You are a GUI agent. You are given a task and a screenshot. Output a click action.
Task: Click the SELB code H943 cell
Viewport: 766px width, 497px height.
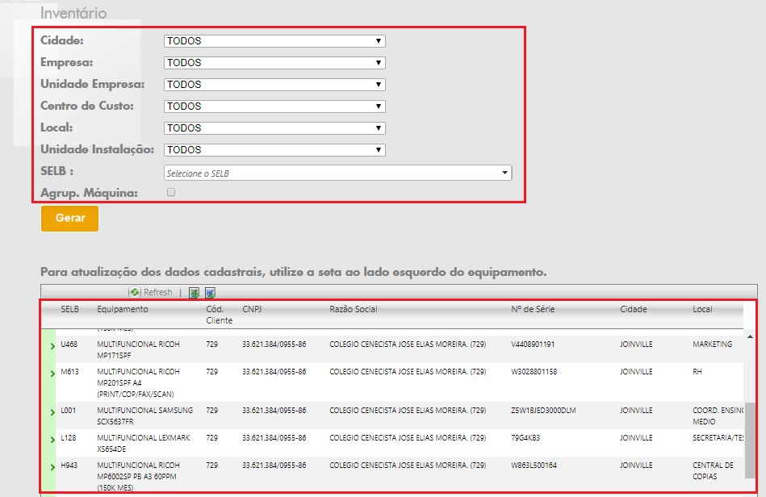(69, 466)
